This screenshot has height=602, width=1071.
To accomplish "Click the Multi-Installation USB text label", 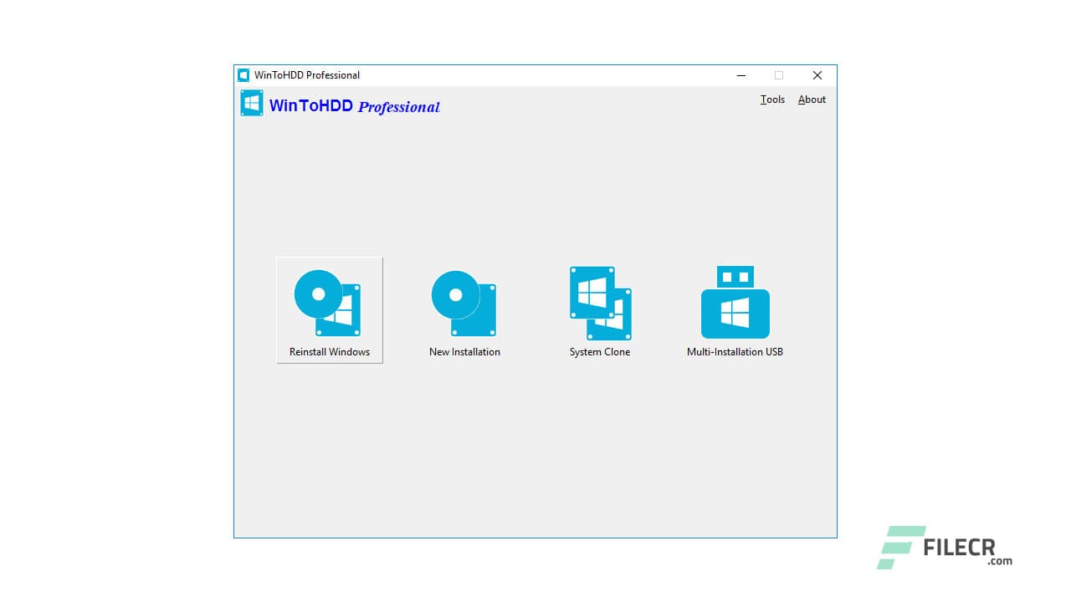I will [x=735, y=351].
